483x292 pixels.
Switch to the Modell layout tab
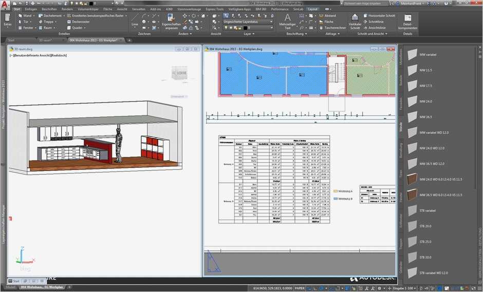click(x=10, y=287)
